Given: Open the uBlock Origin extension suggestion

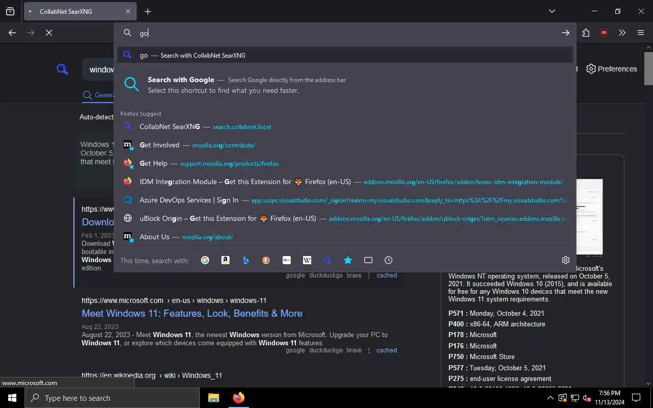Looking at the screenshot, I should pyautogui.click(x=345, y=218).
